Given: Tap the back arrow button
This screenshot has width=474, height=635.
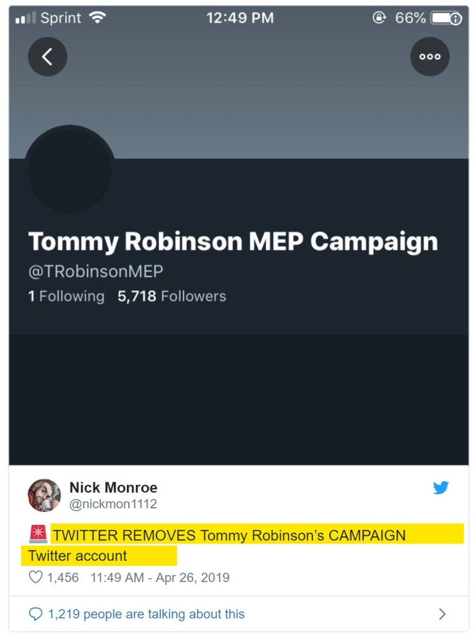Looking at the screenshot, I should pos(47,57).
